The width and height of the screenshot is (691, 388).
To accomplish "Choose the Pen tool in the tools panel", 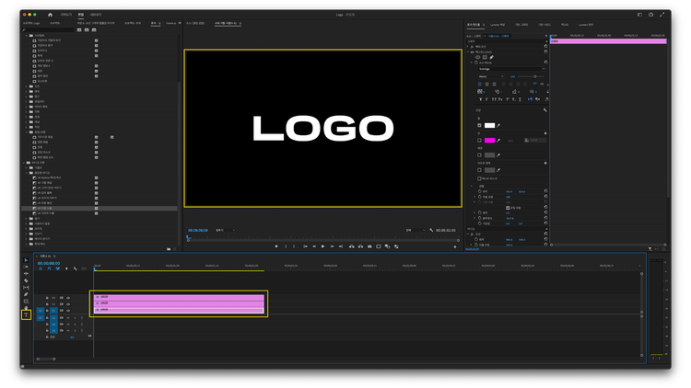I will [26, 294].
